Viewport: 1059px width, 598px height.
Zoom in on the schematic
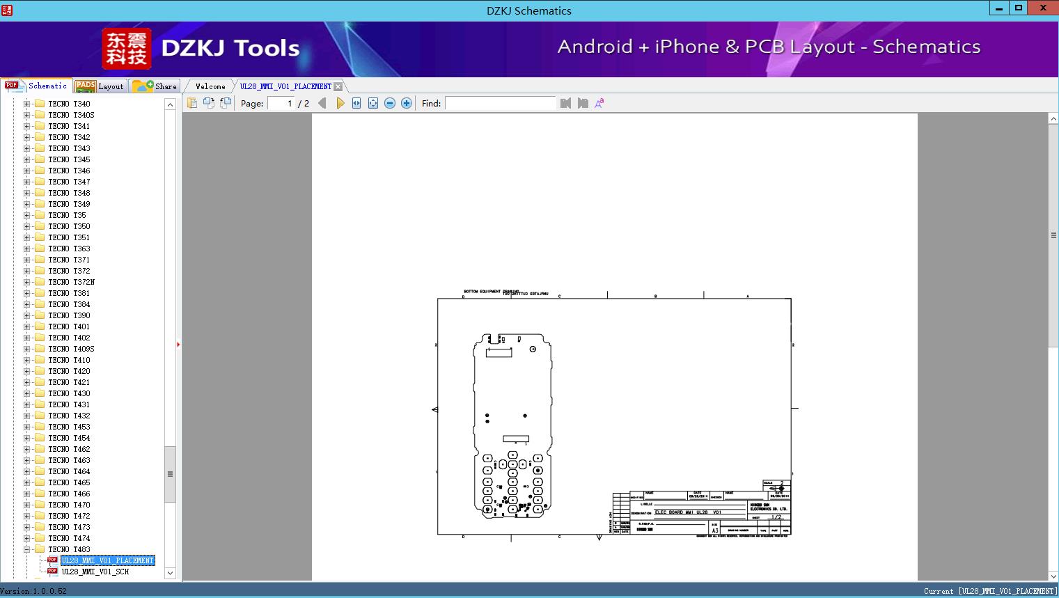[x=407, y=103]
